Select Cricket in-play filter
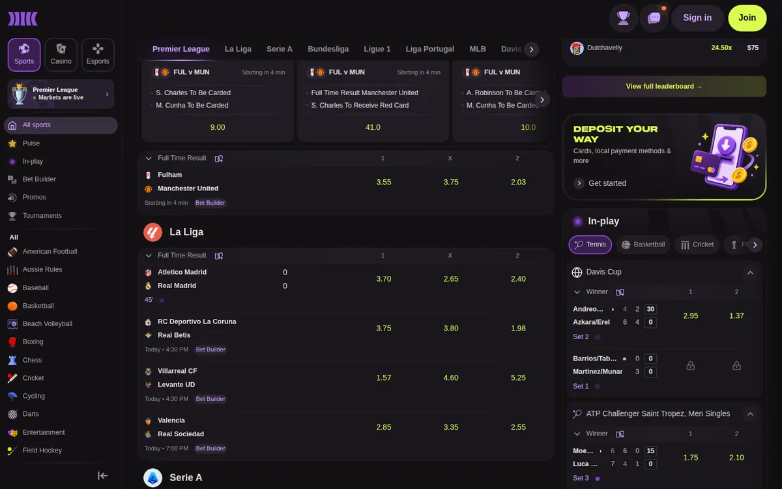 click(697, 244)
